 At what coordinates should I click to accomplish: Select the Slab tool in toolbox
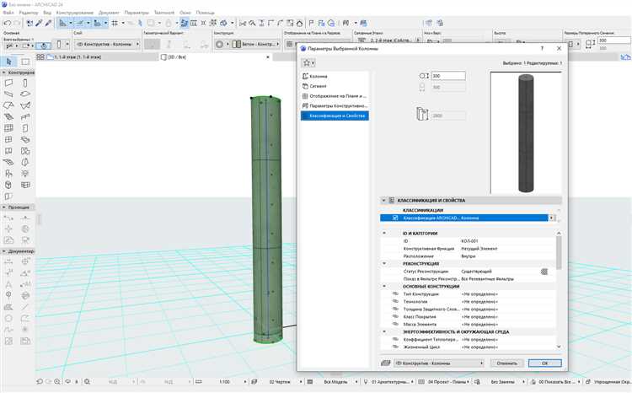click(25, 94)
